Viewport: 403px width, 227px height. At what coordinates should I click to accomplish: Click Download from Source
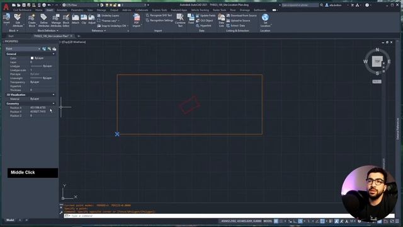242,16
